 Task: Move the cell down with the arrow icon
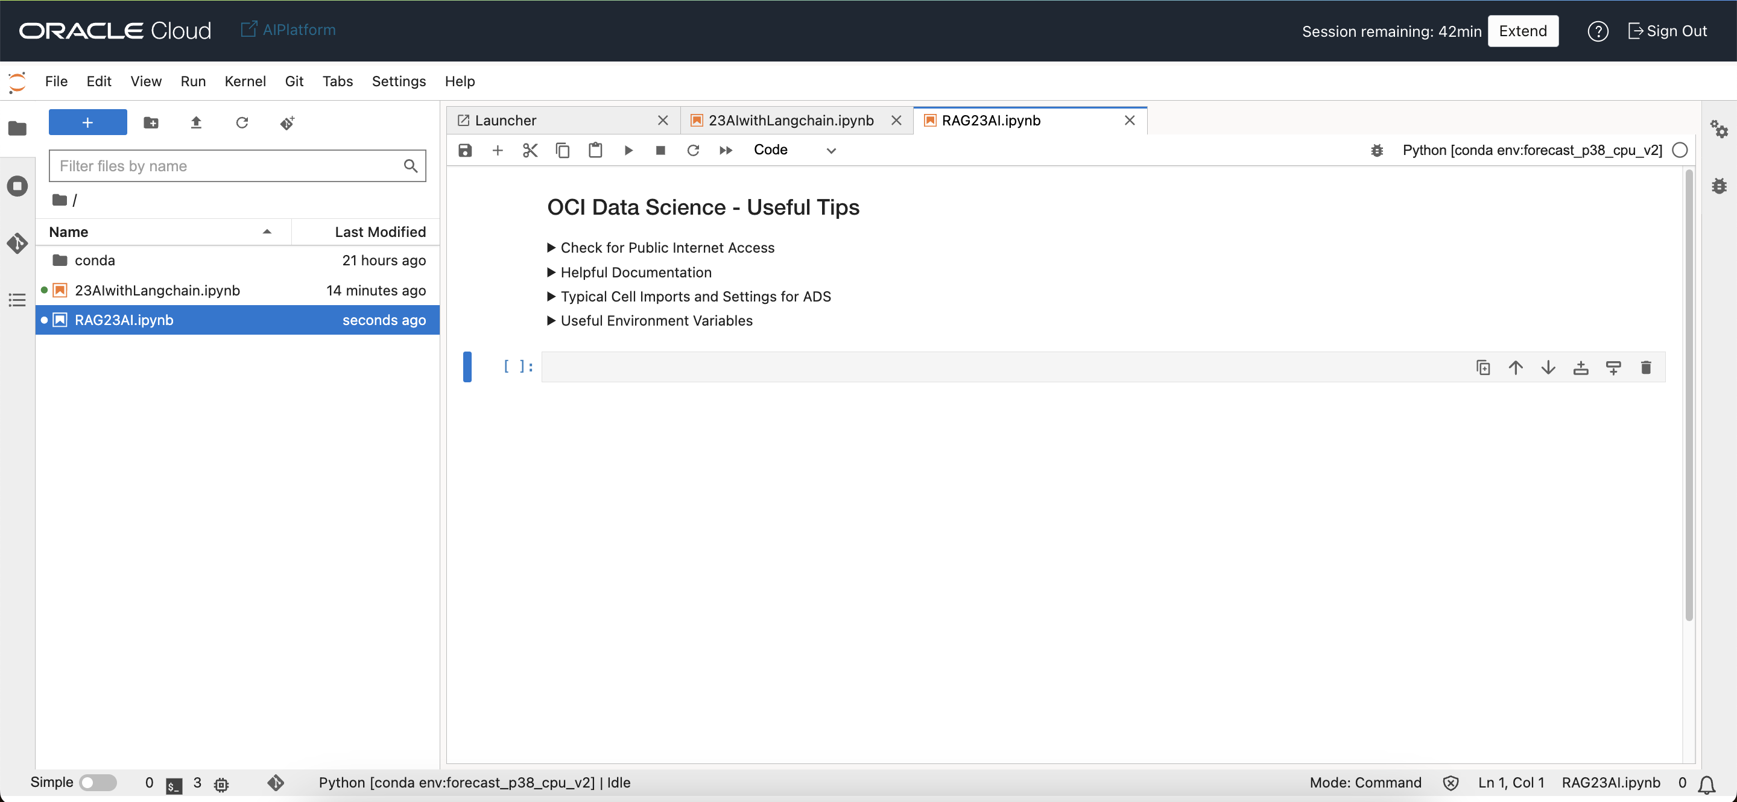click(x=1548, y=367)
